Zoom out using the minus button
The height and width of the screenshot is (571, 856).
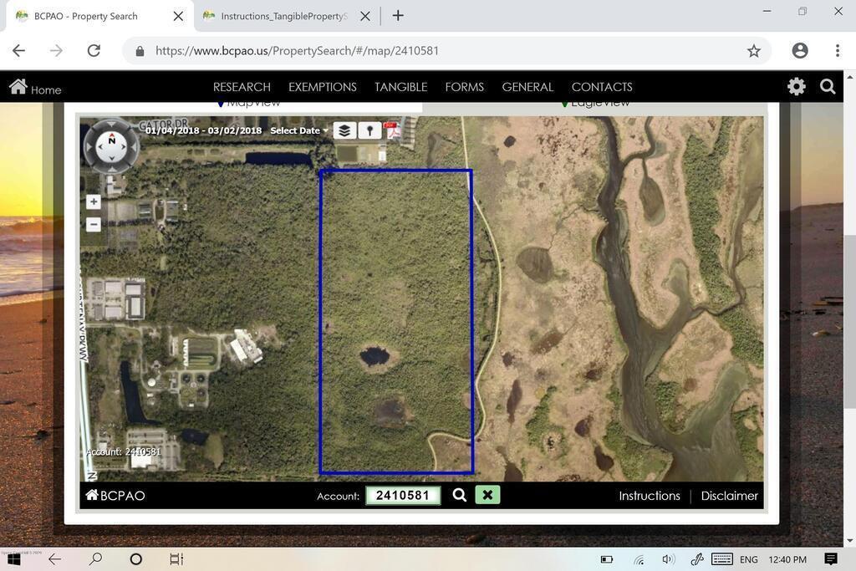pos(94,224)
